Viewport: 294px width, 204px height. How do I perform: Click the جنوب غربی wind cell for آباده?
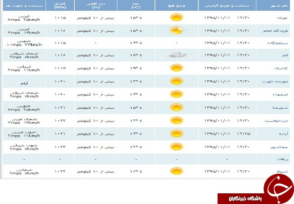pyautogui.click(x=24, y=134)
